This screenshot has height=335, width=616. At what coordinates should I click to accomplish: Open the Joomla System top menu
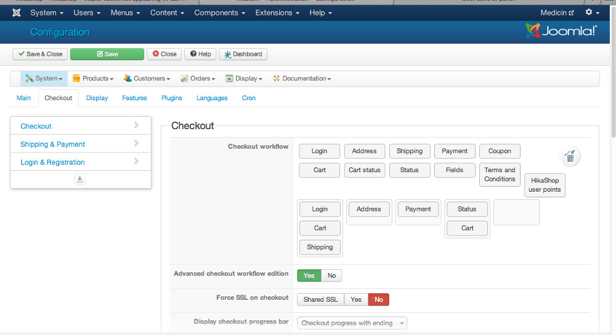coord(47,12)
